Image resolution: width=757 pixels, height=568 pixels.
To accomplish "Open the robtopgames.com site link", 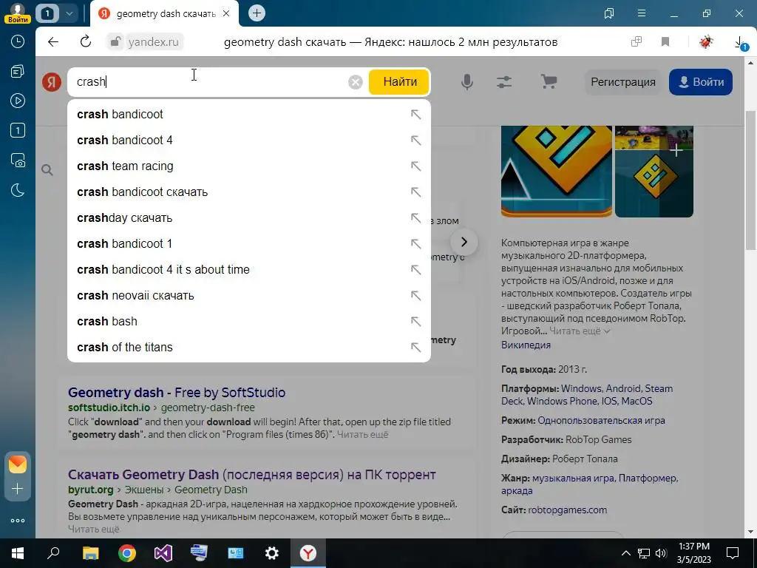I will pos(567,510).
